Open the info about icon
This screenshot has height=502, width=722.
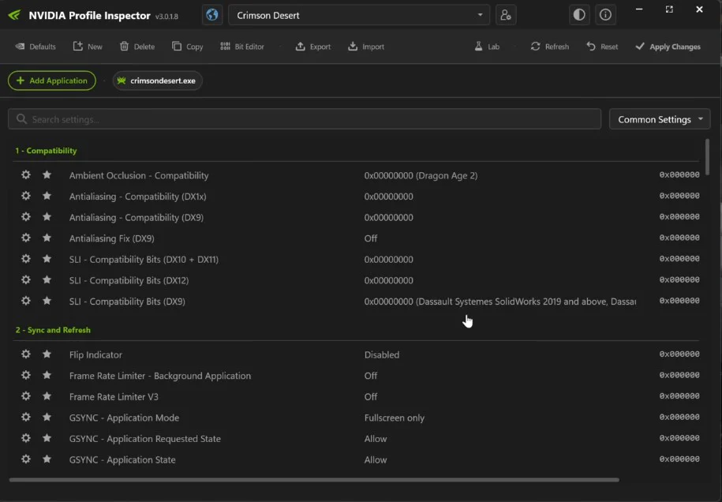(x=605, y=15)
